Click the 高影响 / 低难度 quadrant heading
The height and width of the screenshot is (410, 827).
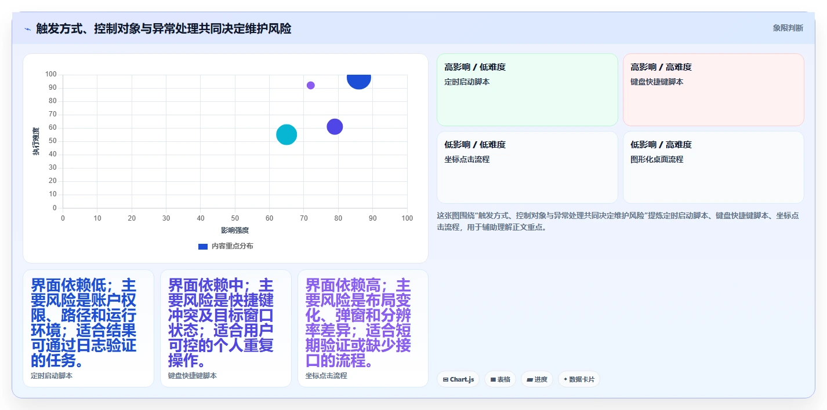point(475,67)
